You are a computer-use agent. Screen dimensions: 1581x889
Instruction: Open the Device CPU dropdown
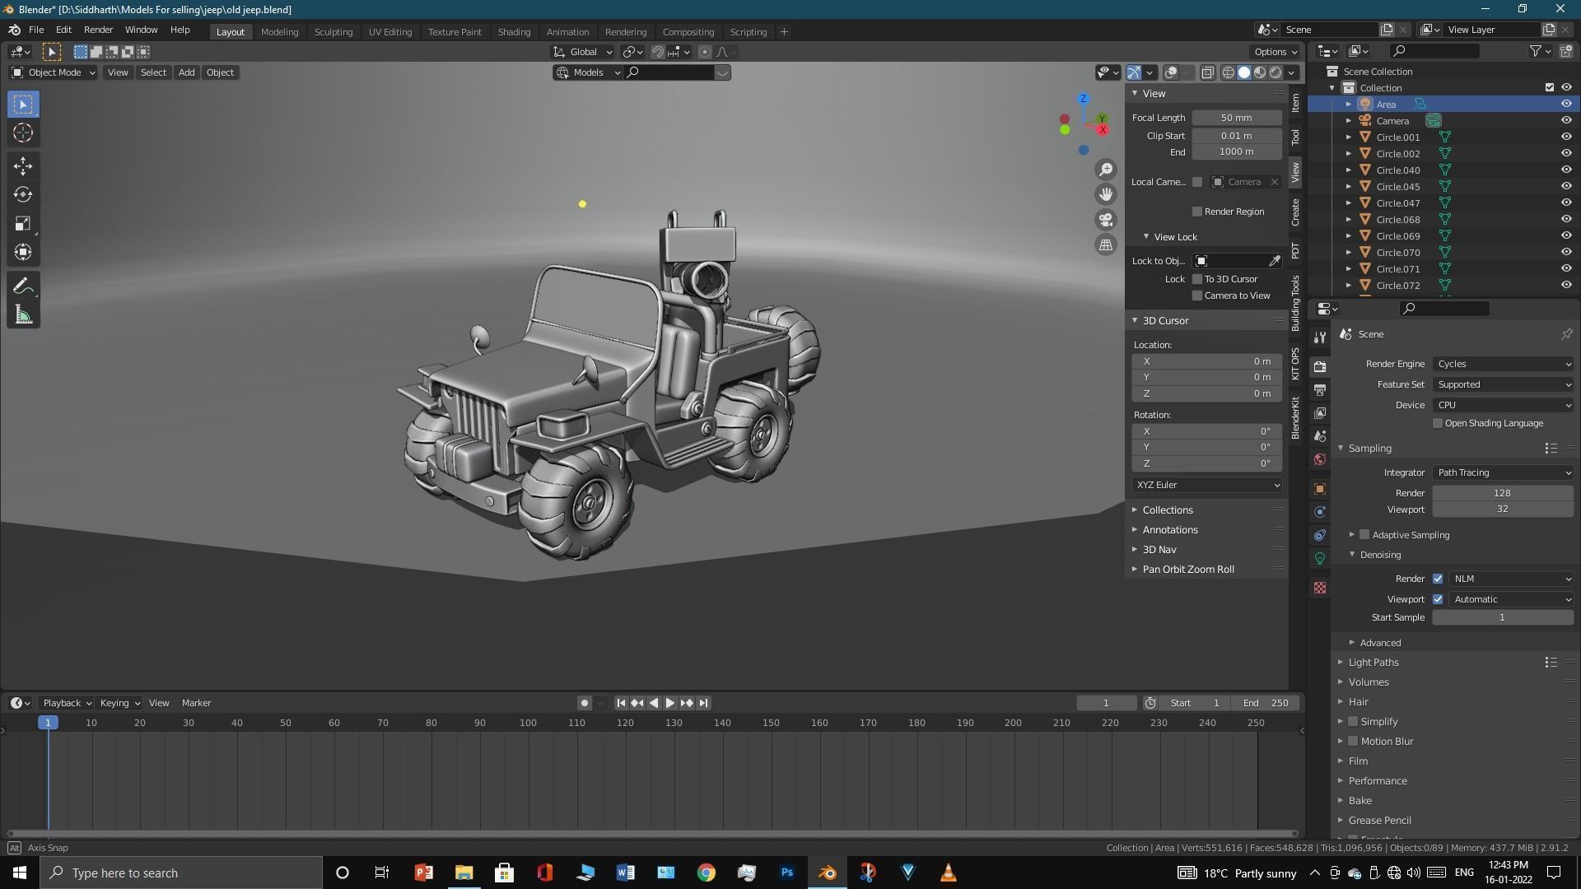1503,405
